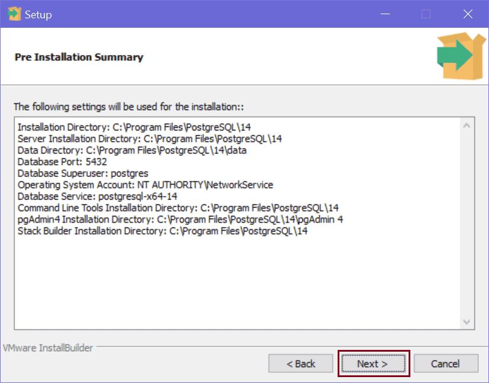Click the Database Service: postgresql-x64-14 line
Image resolution: width=489 pixels, height=383 pixels.
pos(98,196)
